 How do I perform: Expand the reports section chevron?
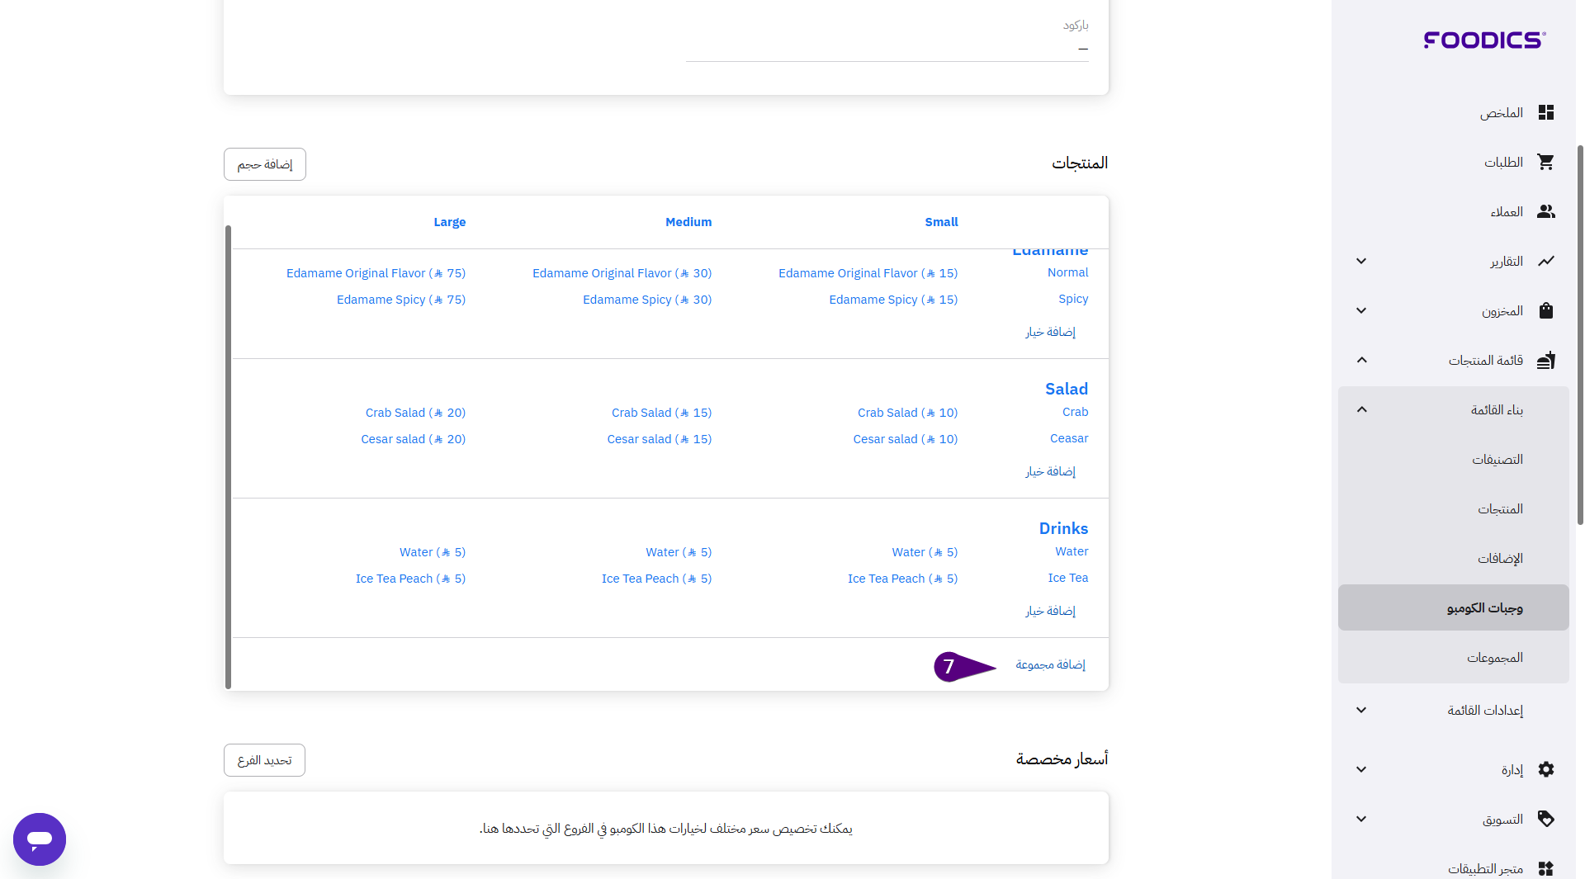pyautogui.click(x=1361, y=261)
